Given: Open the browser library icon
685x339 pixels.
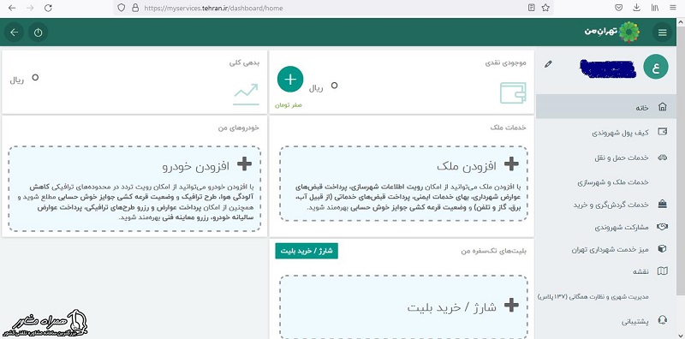Looking at the screenshot, I should [655, 8].
